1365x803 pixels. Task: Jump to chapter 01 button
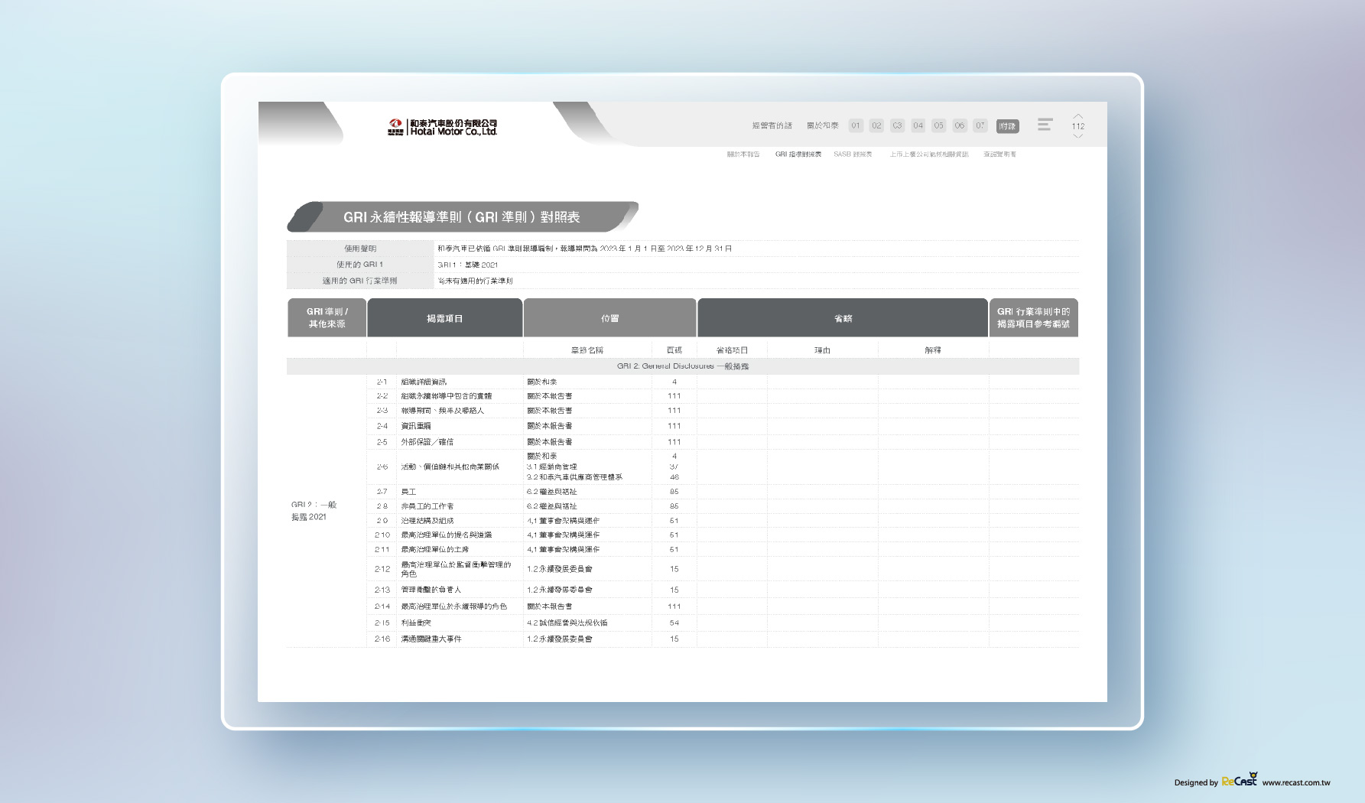(856, 125)
